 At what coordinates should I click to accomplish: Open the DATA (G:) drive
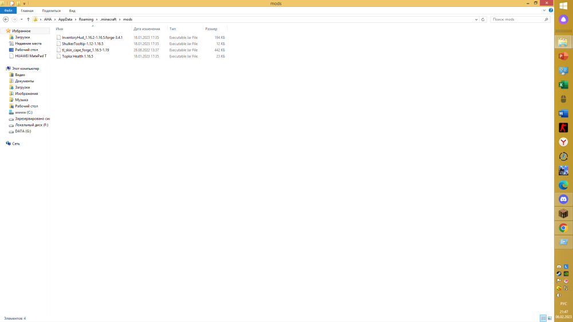23,132
